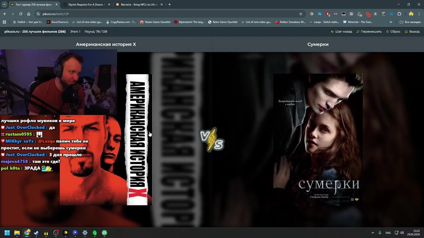Open the extensions puzzle-piece menu
Viewport: 424px width, 238px height.
pos(399,14)
